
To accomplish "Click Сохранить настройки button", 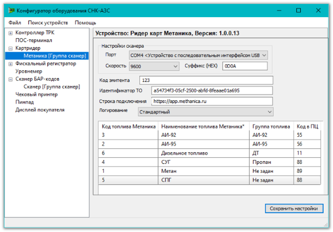I will pos(294,208).
